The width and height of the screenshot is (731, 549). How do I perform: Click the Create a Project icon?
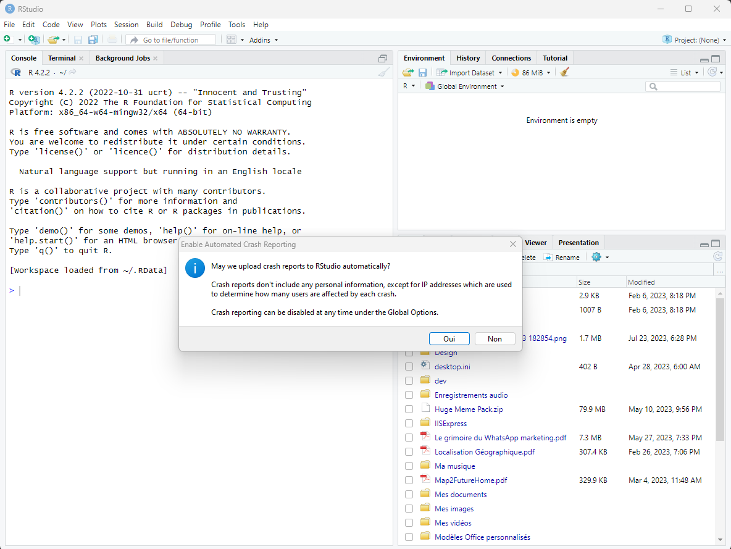[x=33, y=40]
